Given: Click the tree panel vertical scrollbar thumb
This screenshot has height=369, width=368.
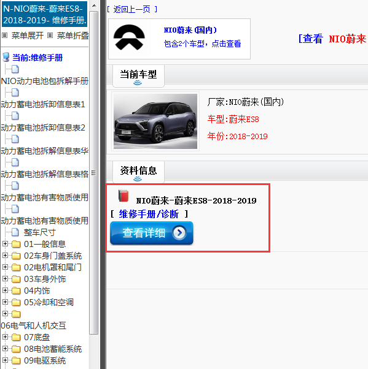Looking at the screenshot, I should coord(94,172).
